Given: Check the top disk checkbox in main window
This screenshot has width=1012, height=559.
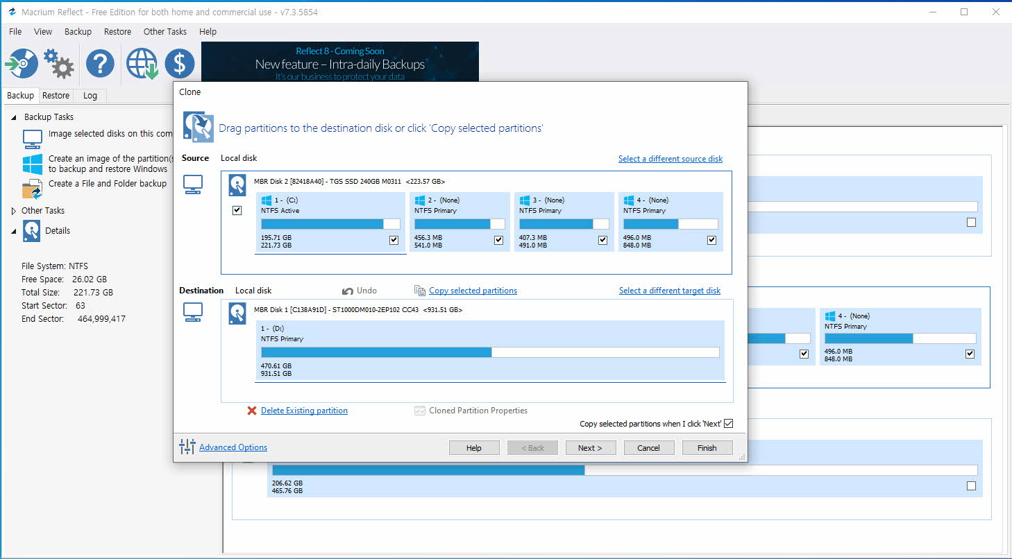Looking at the screenshot, I should tap(971, 223).
